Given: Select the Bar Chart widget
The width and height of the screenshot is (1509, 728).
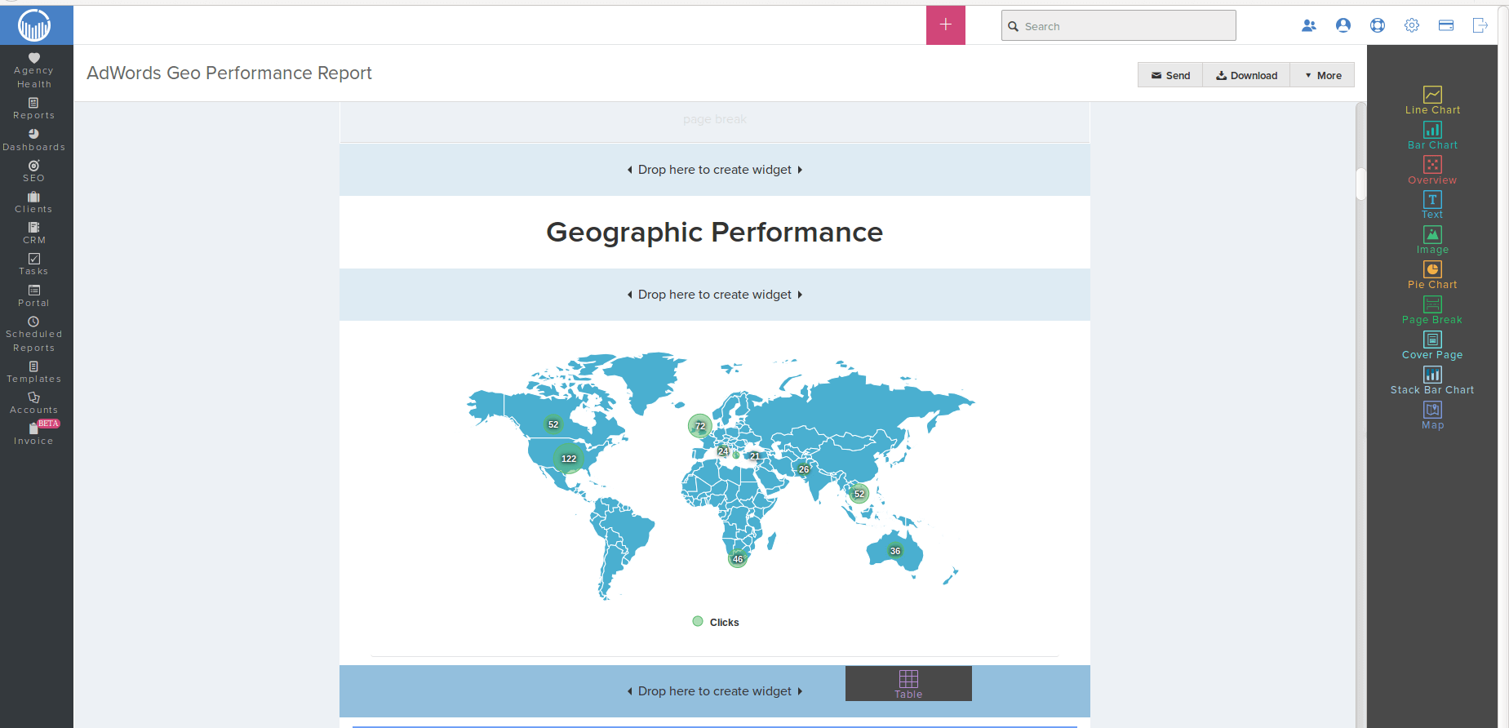Looking at the screenshot, I should pos(1432,135).
